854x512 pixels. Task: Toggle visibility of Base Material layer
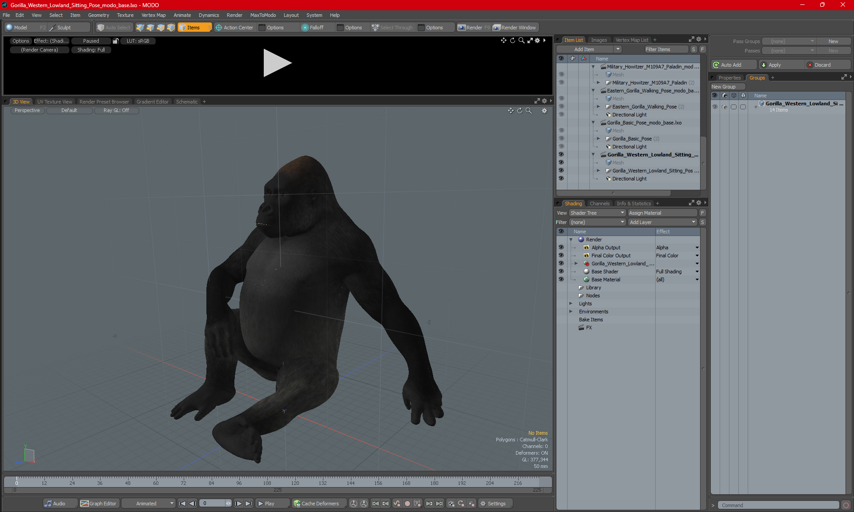[x=561, y=280]
